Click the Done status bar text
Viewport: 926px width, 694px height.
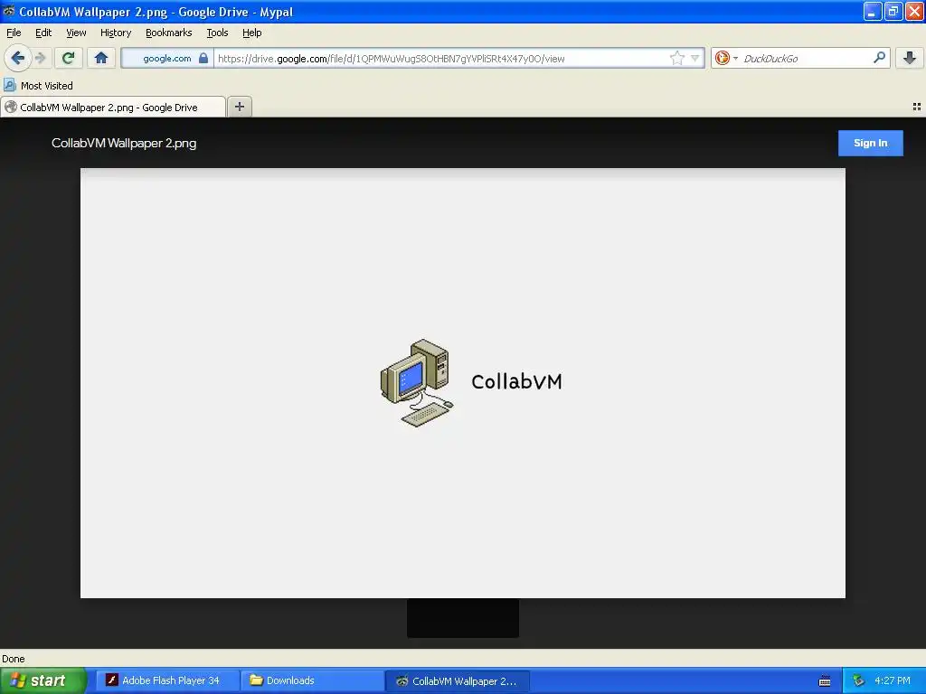13,659
